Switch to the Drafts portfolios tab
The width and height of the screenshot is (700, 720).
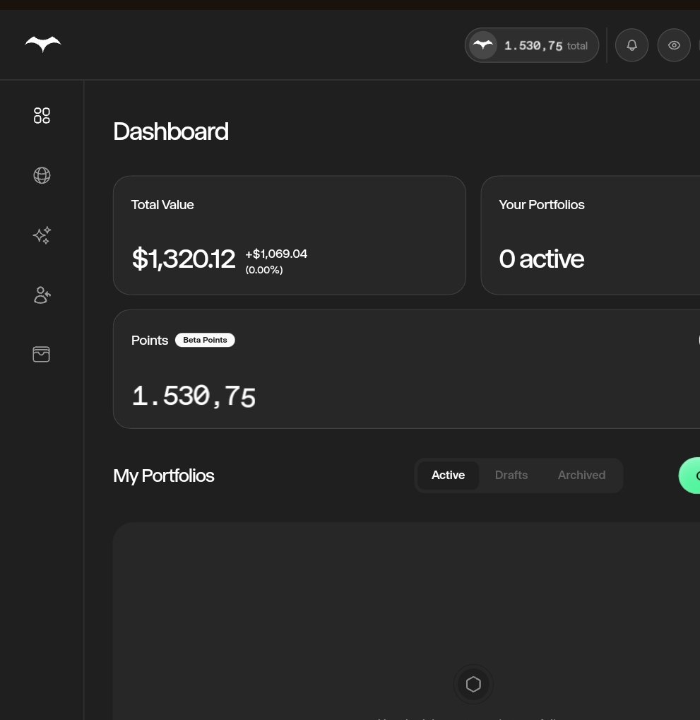coord(511,476)
